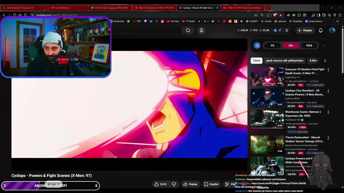
Task: Open the Perplexity bookmark
Action: pyautogui.click(x=295, y=21)
